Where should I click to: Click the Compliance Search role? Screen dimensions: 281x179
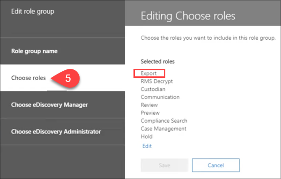pyautogui.click(x=164, y=121)
